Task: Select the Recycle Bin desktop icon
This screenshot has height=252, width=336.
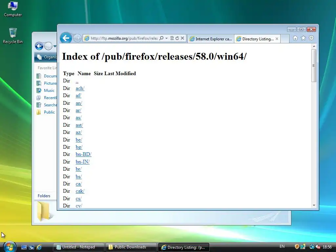Action: [13, 36]
